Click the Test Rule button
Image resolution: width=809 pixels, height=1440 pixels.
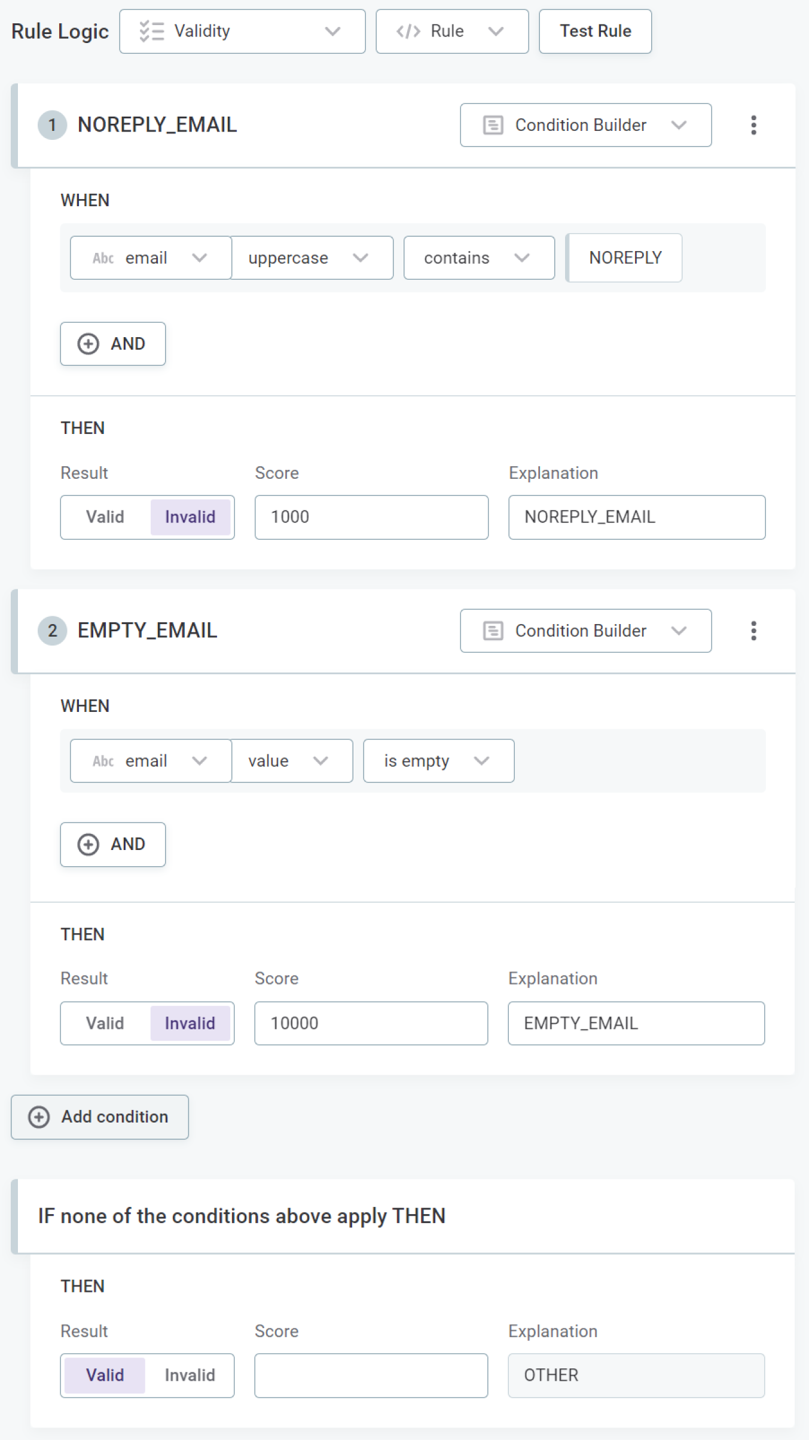point(595,31)
